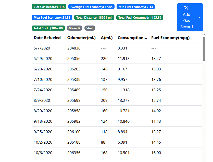Select the Maverik tag filter
The image size is (213, 162).
coord(75,28)
